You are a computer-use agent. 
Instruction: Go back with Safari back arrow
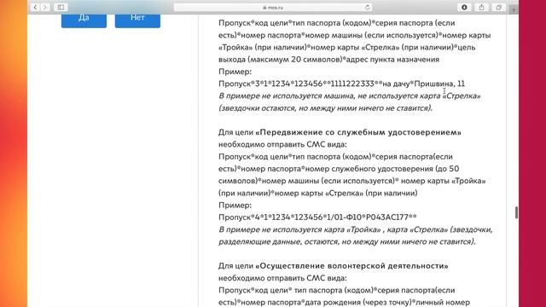pos(35,8)
